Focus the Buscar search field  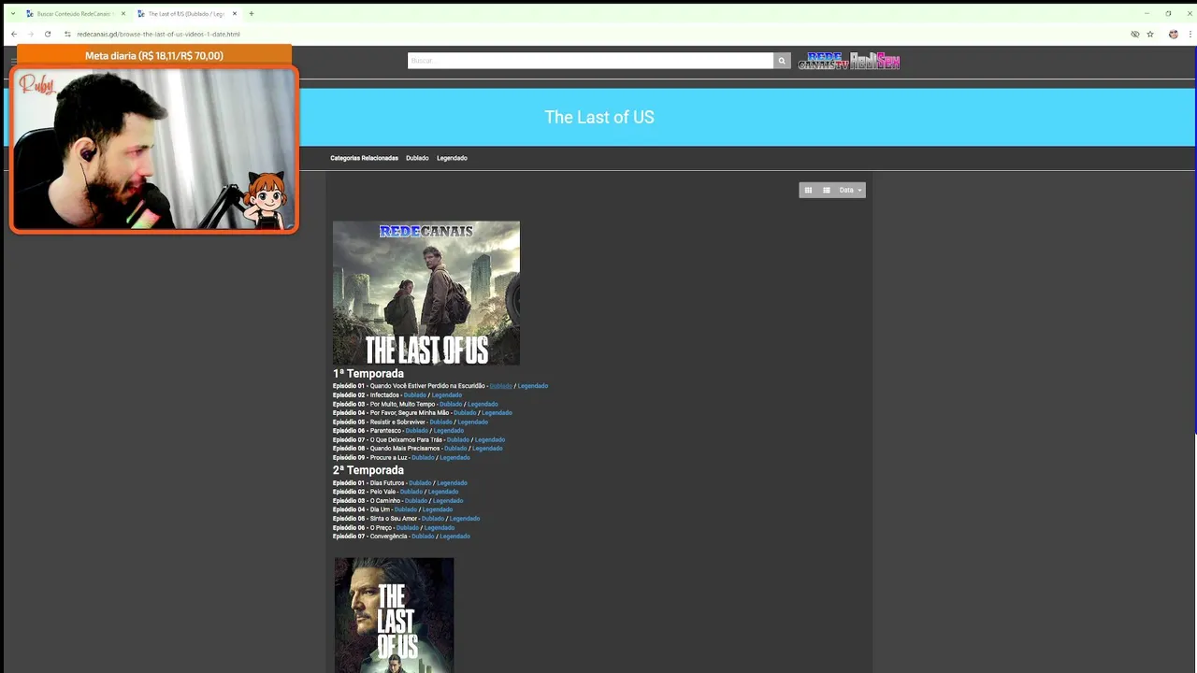[590, 61]
